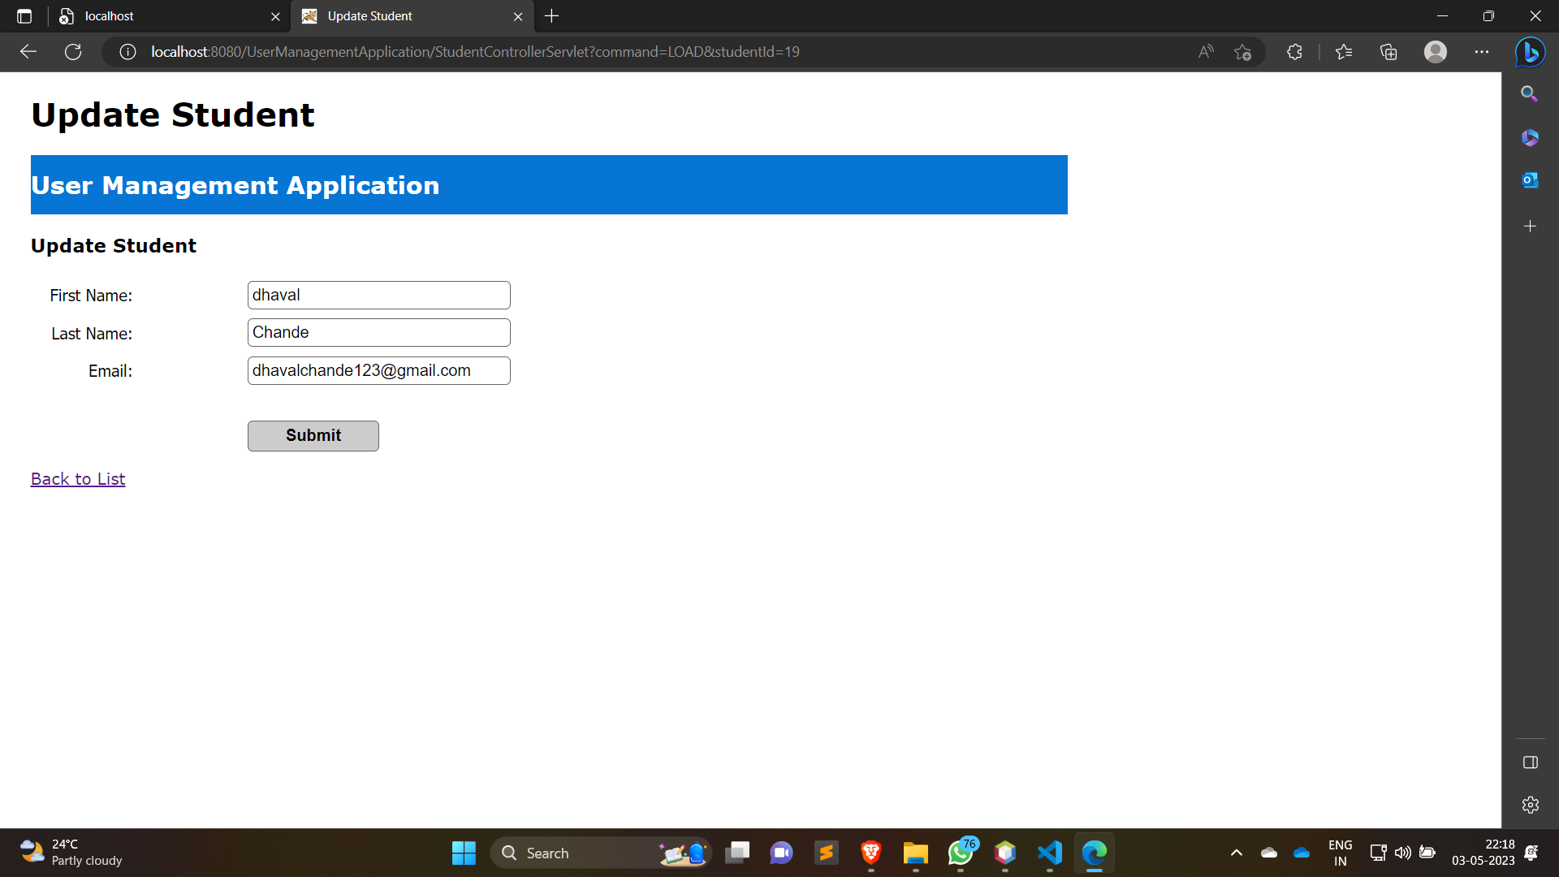
Task: Open the Extensions puzzle icon
Action: tap(1293, 51)
